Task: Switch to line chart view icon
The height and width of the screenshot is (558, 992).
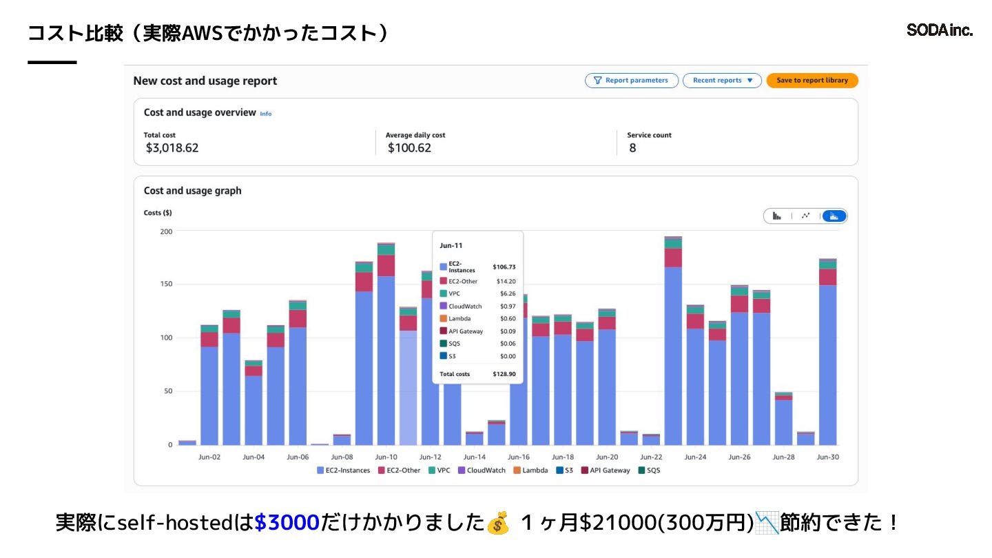Action: [805, 216]
